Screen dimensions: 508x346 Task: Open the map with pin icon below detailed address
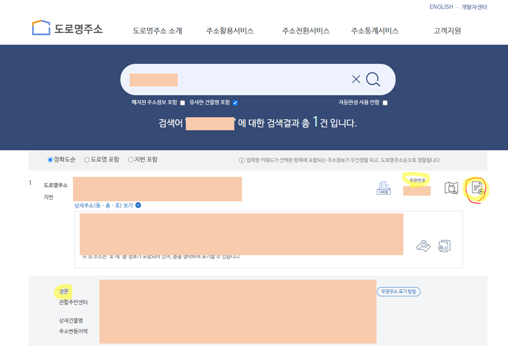pos(423,245)
